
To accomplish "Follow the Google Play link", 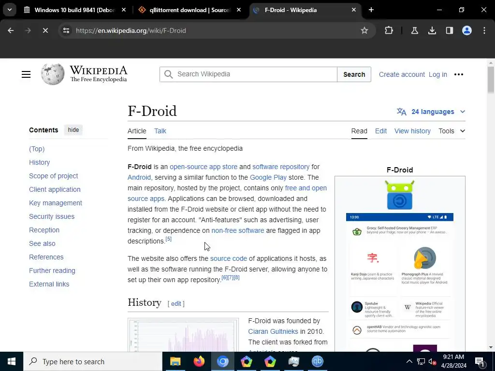I will 268,178.
